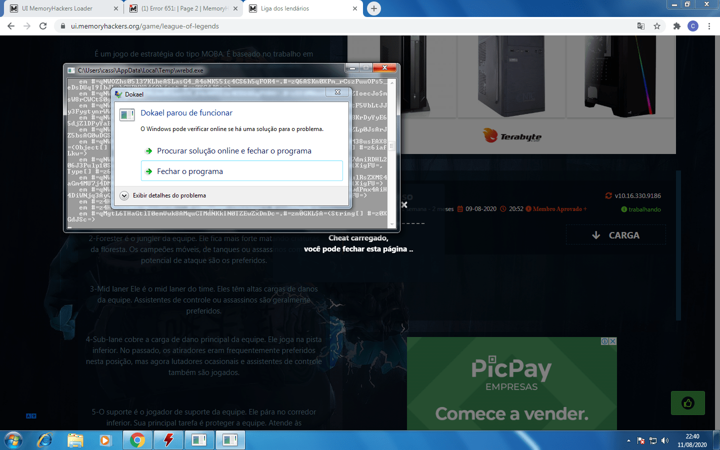Screen dimensions: 720x450
Task: Close the Error 651 tab
Action: point(235,8)
